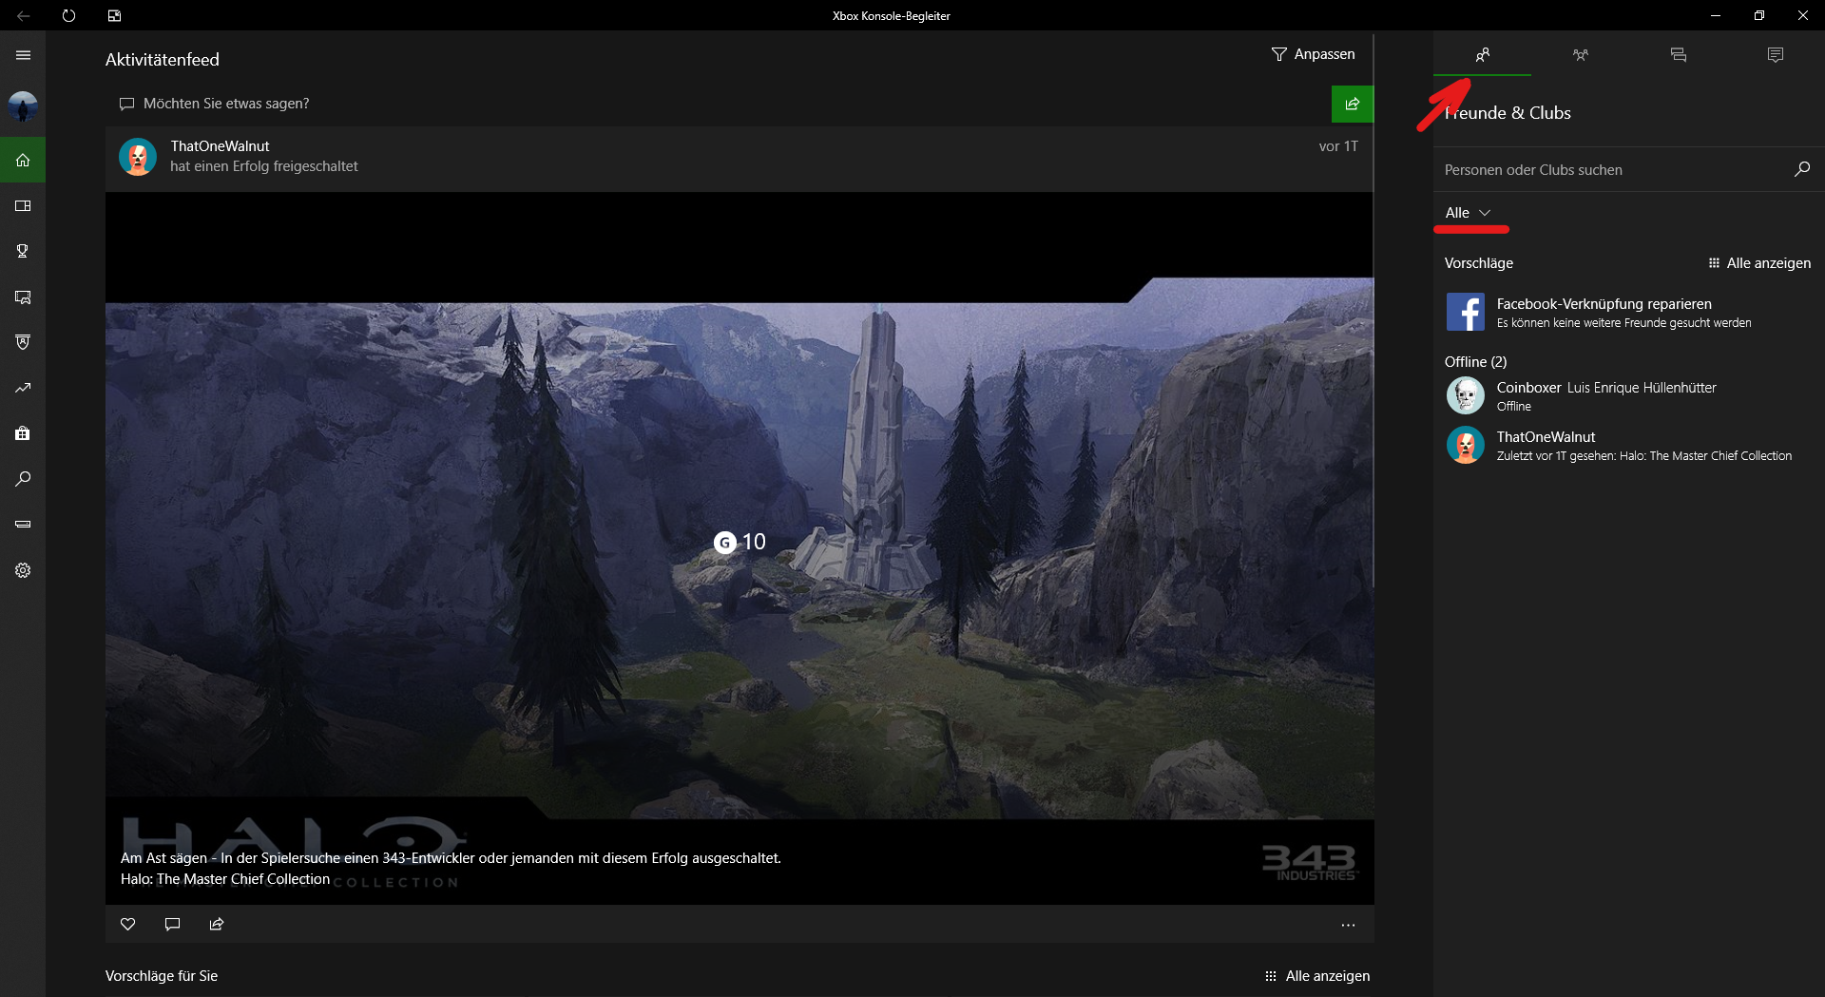Image resolution: width=1825 pixels, height=997 pixels.
Task: Select friend Coinboxer in Offline list
Action: pyautogui.click(x=1627, y=395)
